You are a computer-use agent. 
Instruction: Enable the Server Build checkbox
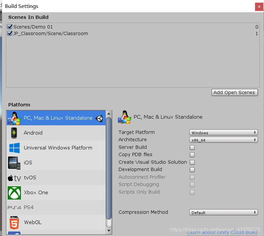click(x=192, y=147)
